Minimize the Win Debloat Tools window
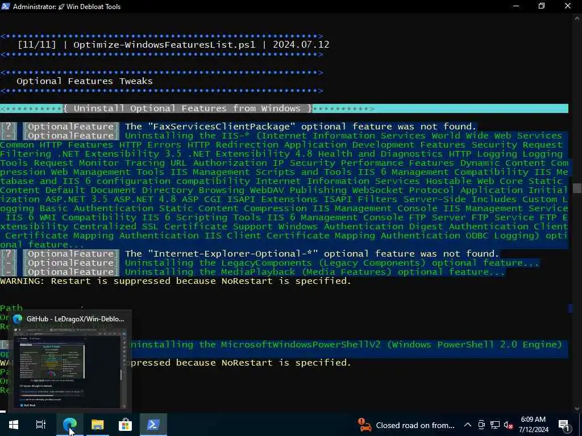The height and width of the screenshot is (436, 582). tap(516, 6)
